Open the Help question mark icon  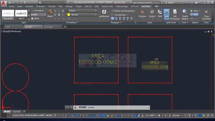[x=196, y=2]
